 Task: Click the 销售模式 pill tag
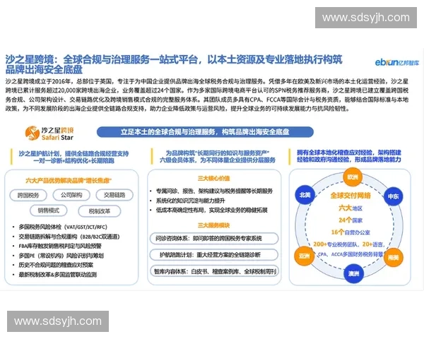click(x=48, y=210)
